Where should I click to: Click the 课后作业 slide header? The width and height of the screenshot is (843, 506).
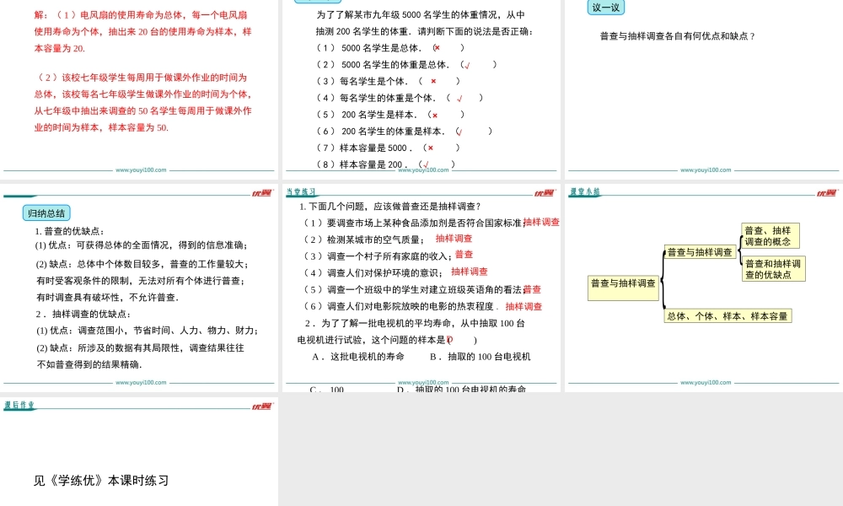(x=19, y=406)
